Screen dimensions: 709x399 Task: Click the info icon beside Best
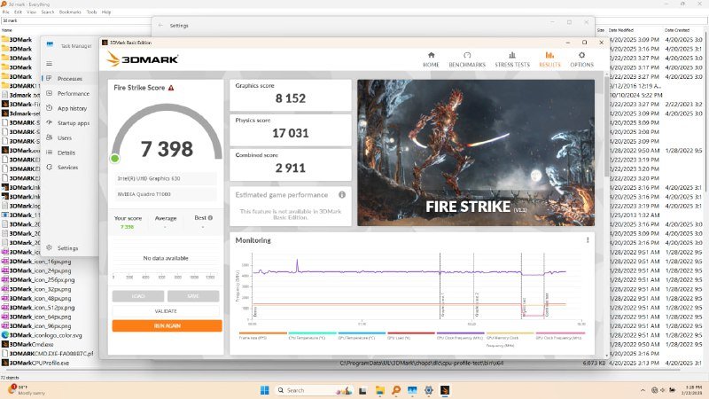(212, 218)
